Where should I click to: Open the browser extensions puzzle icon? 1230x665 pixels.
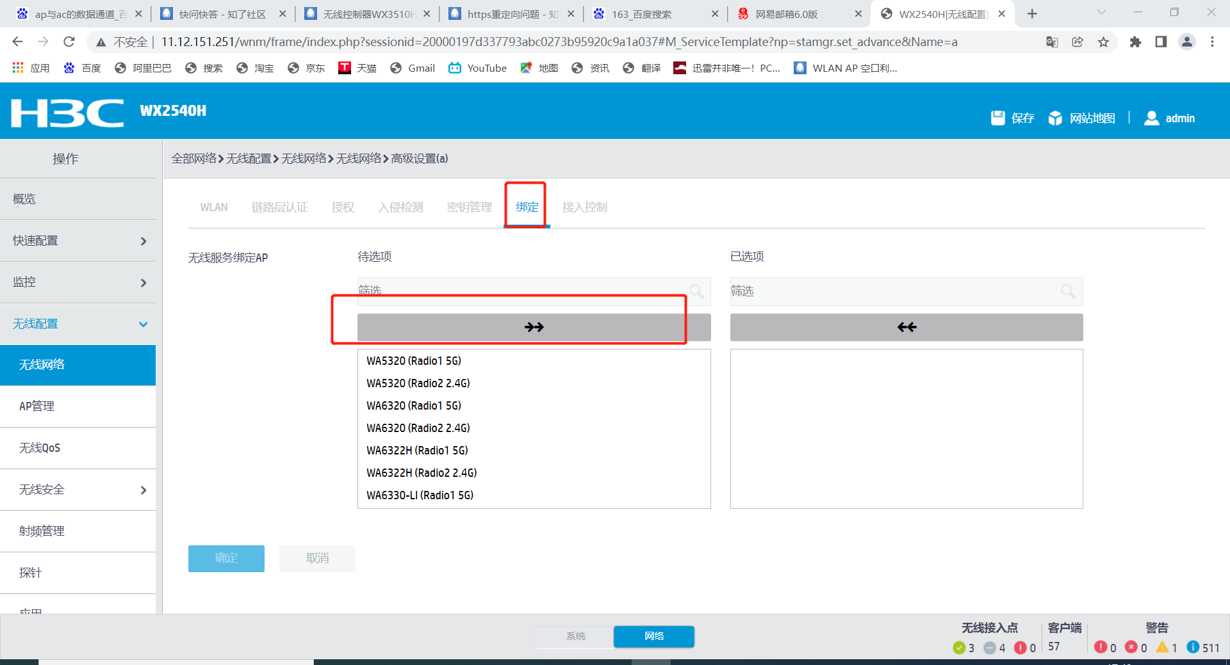click(x=1135, y=42)
